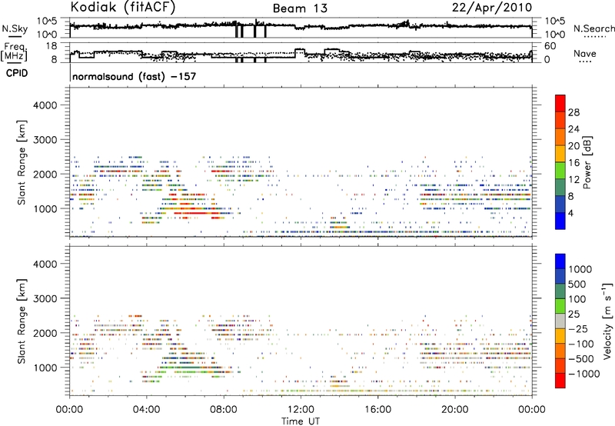Click the '-100' tick on Velocity colorbar
The image size is (615, 426).
pos(581,344)
